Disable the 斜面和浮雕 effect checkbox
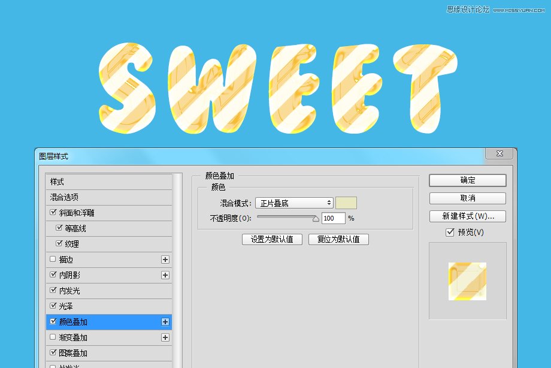 [53, 212]
